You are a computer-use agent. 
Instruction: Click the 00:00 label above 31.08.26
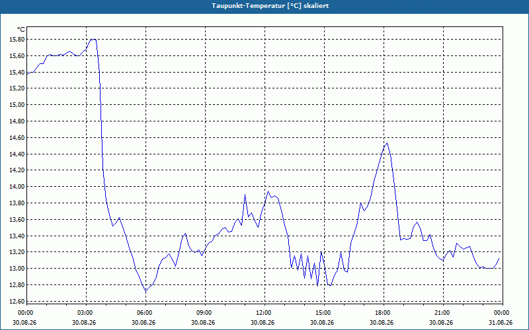point(501,313)
